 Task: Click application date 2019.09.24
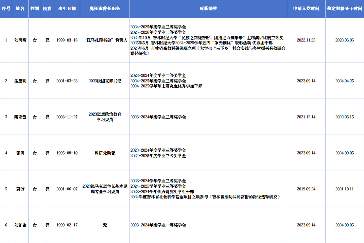(x=306, y=189)
